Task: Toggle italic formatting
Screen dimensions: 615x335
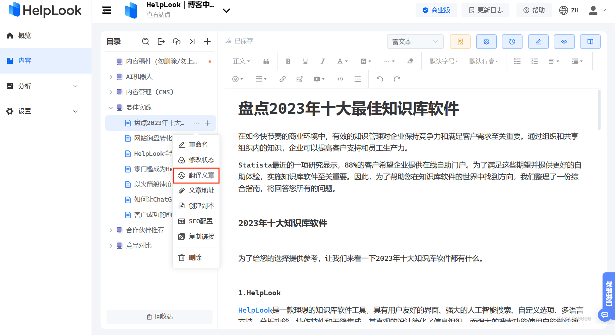Action: point(322,61)
